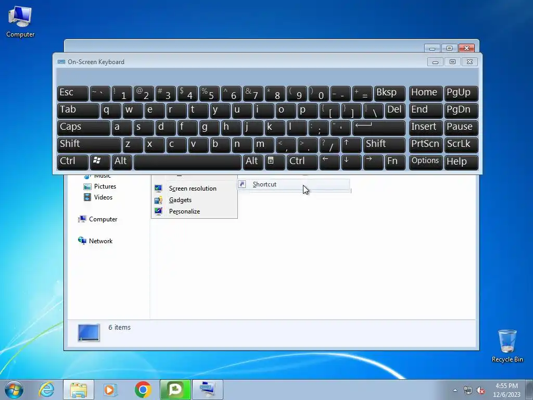Screen dimensions: 533x400
Task: Launch Google Chrome from taskbar
Action: [143, 390]
